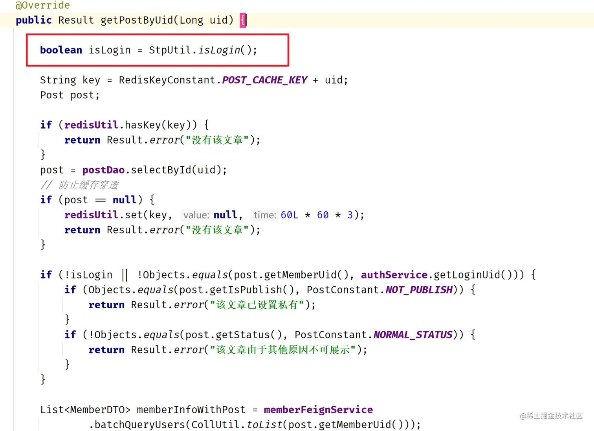Click 'String key' declaration
The height and width of the screenshot is (431, 594).
[x=70, y=80]
